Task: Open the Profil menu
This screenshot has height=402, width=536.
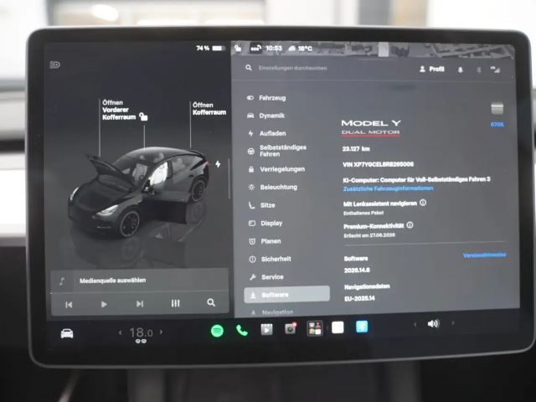Action: pos(432,69)
